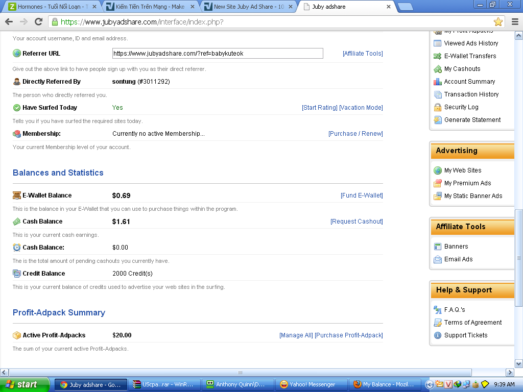Screen dimensions: 523x392
Task: Click the Terms of Agreement icon
Action: coord(437,323)
